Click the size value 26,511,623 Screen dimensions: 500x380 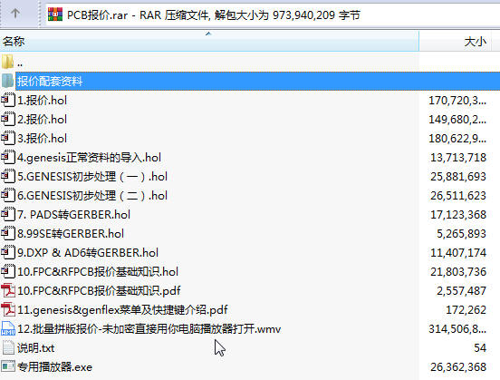[x=458, y=195]
